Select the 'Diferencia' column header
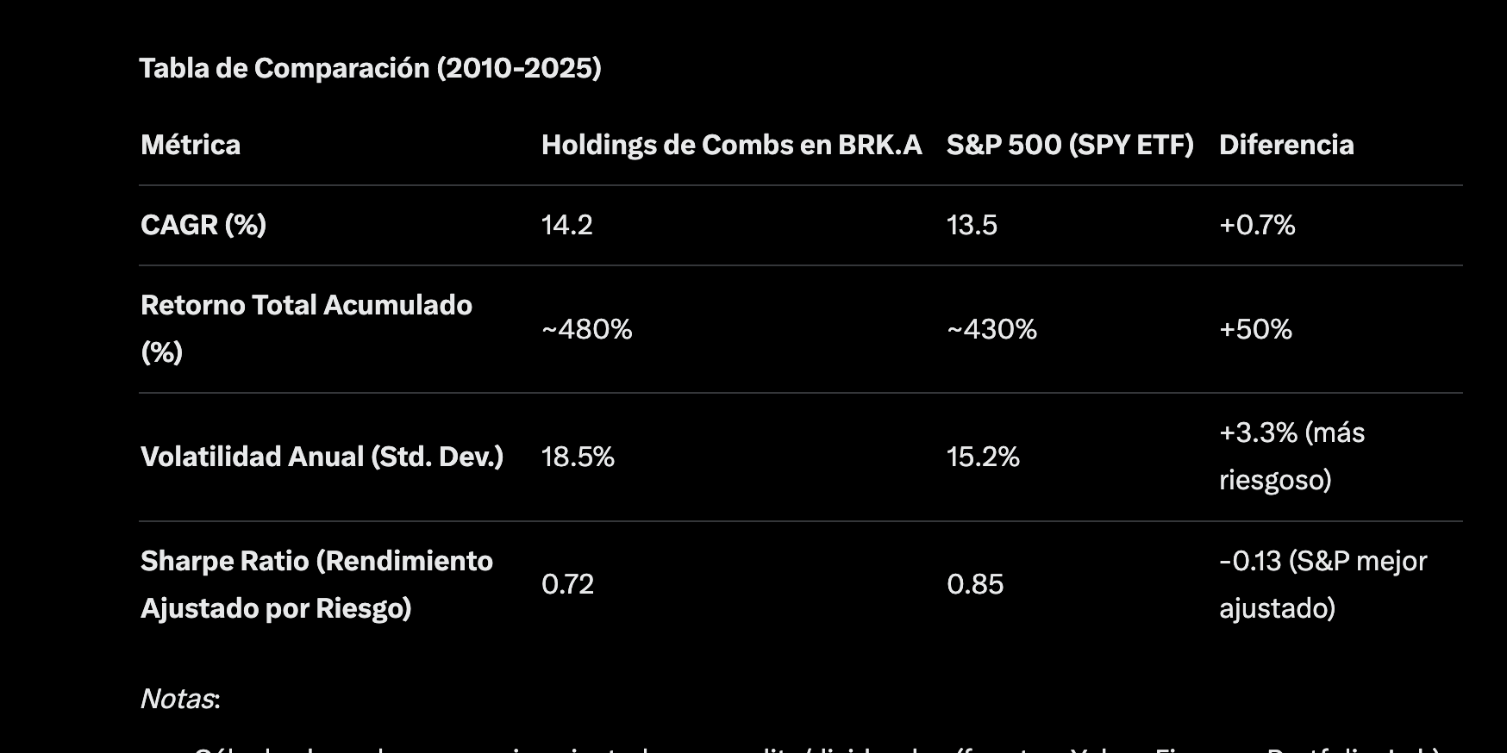 (x=1286, y=145)
